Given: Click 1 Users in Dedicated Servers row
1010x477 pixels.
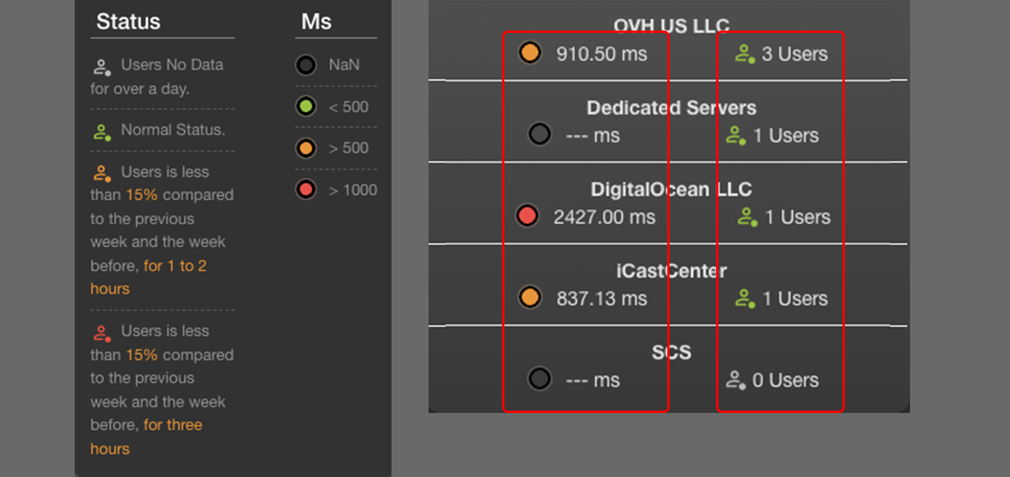Looking at the screenshot, I should 786,136.
